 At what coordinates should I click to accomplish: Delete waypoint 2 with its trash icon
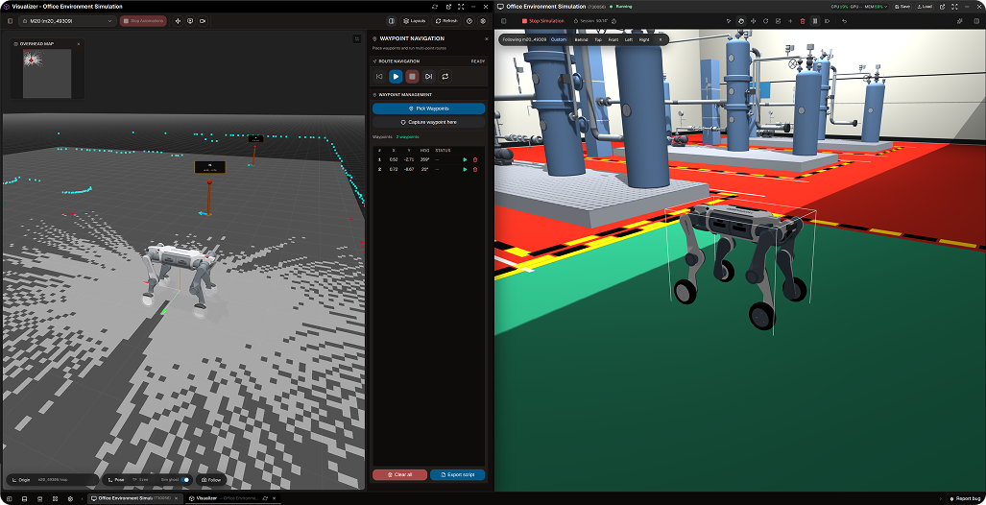coord(475,169)
